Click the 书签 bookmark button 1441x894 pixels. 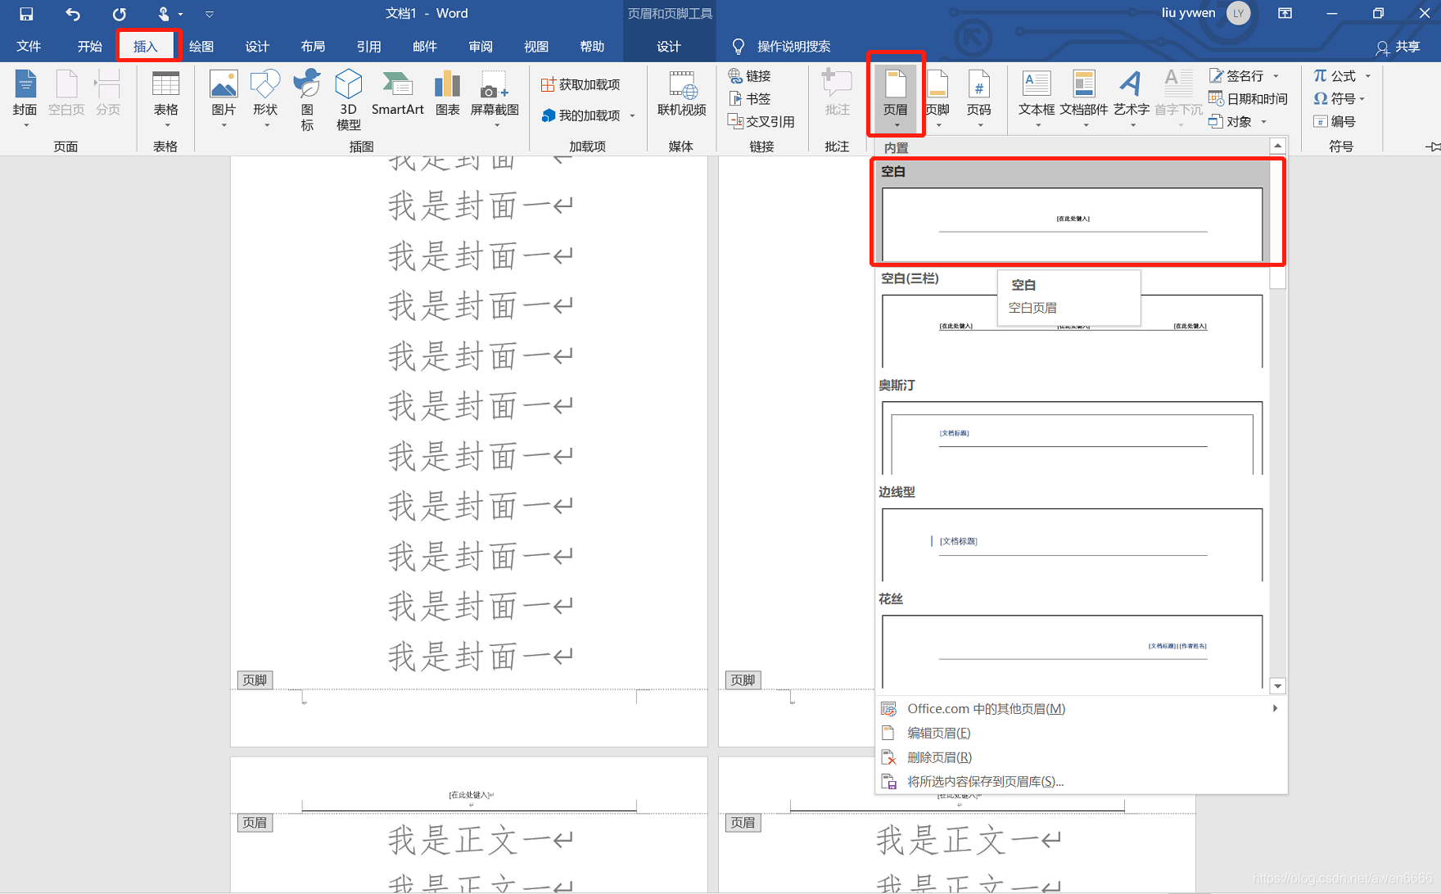point(749,98)
